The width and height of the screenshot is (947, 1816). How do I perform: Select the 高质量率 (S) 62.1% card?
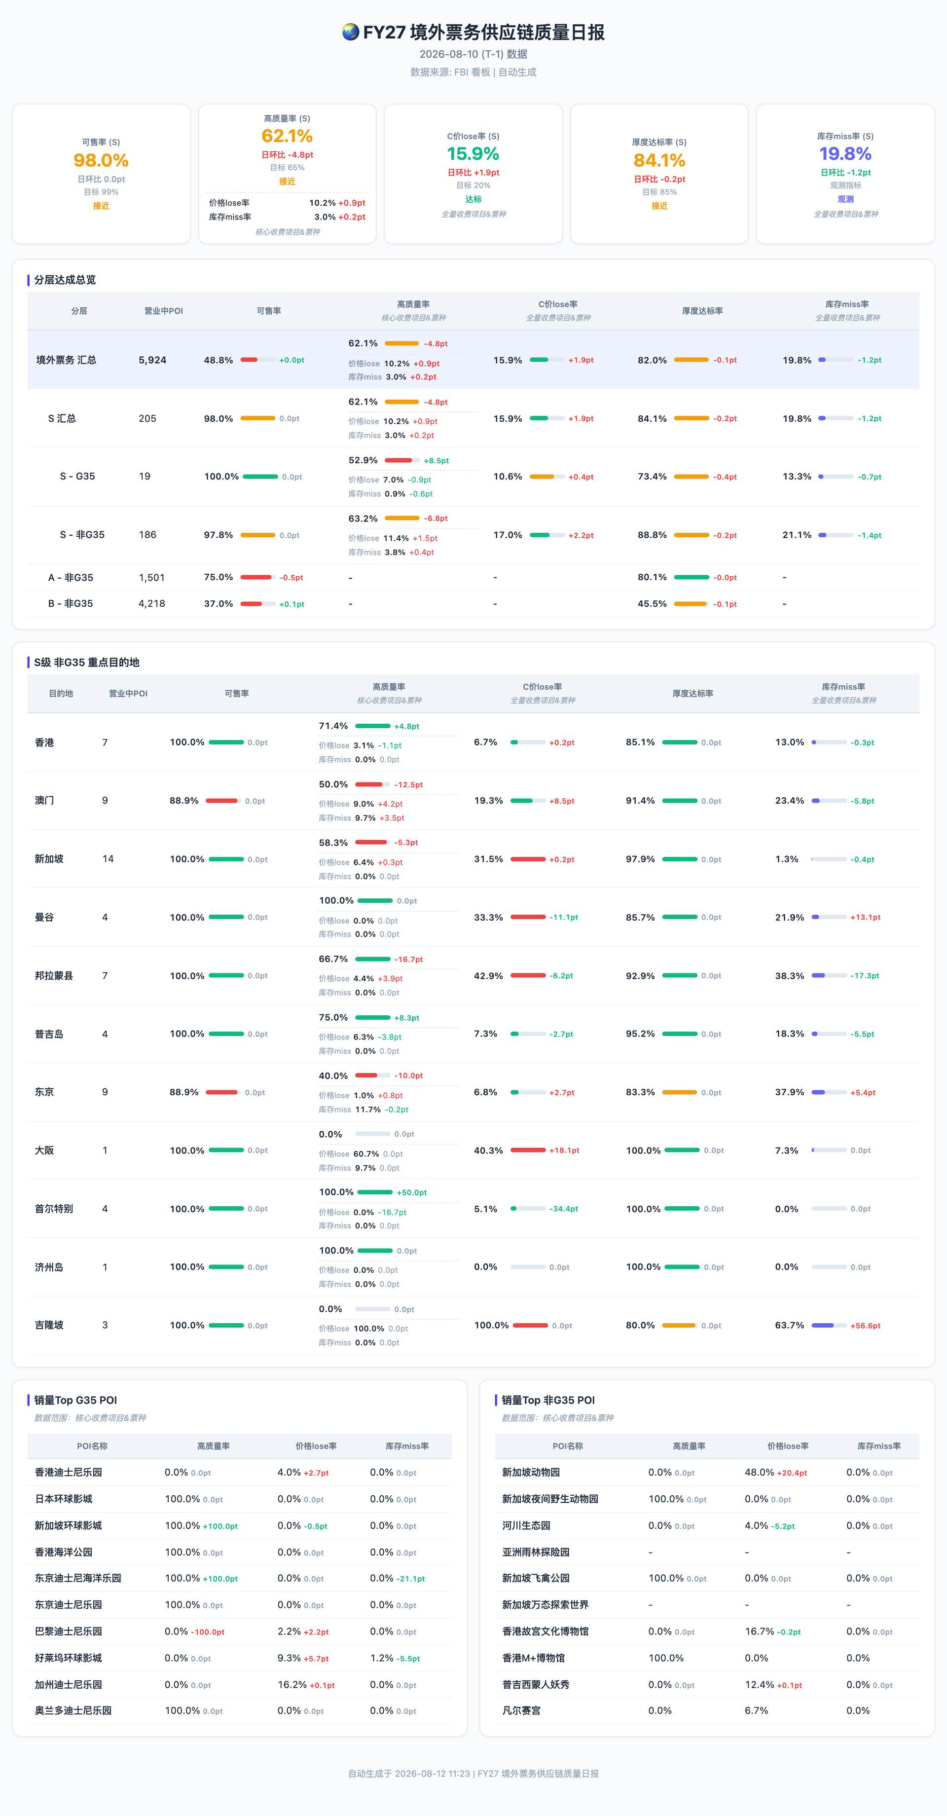point(287,174)
